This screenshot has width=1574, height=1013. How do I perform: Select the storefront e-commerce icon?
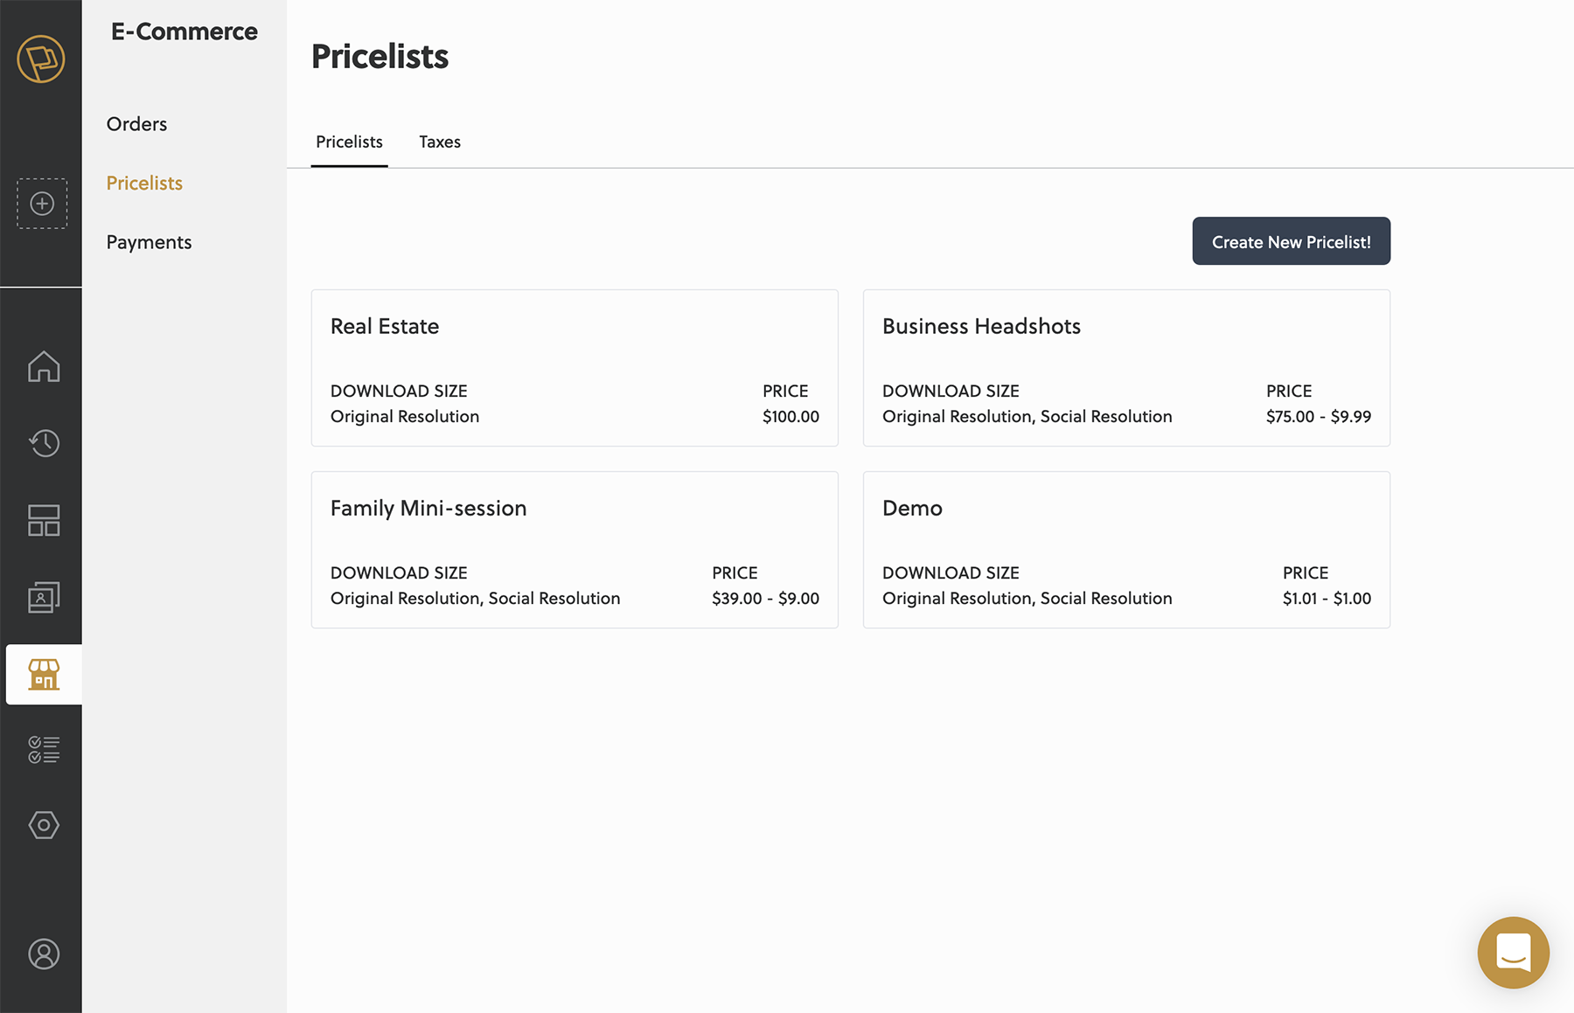click(44, 675)
